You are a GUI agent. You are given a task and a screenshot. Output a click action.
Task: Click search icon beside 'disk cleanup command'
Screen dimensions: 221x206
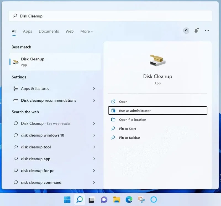[x=16, y=182]
